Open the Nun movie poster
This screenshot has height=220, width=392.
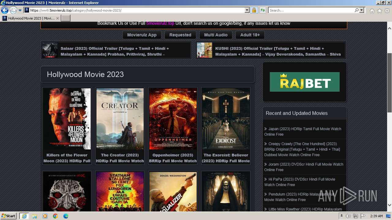coord(226,192)
